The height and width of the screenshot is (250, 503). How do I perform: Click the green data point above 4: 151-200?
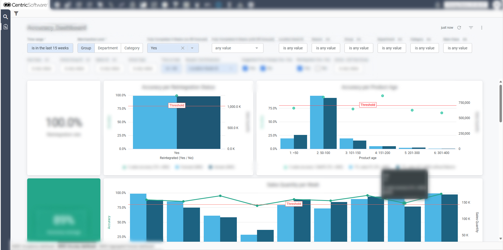coord(382,96)
